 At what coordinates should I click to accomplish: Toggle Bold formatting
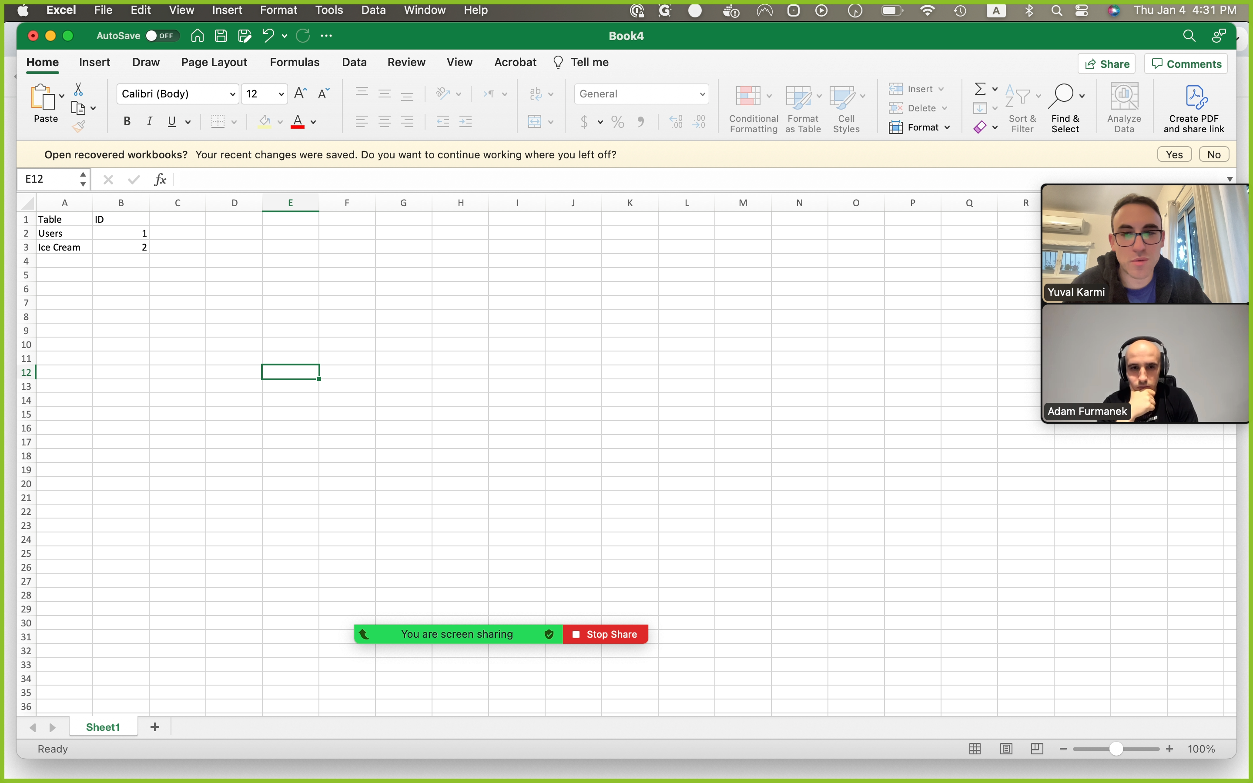(x=127, y=122)
